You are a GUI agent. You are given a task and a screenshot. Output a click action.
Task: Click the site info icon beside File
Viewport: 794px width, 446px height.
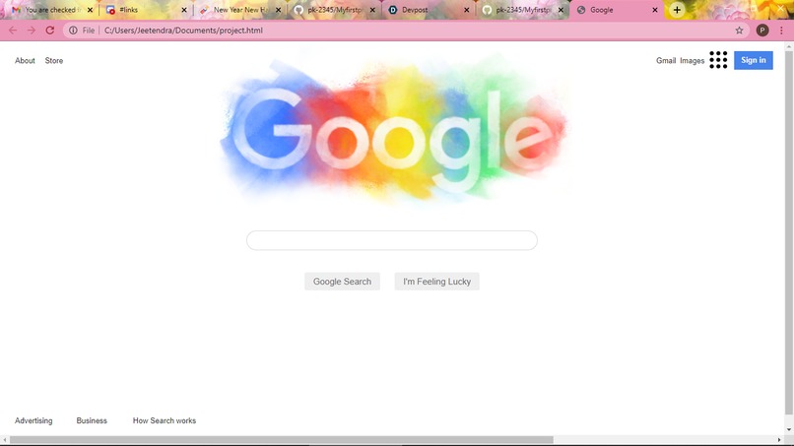[x=73, y=31]
